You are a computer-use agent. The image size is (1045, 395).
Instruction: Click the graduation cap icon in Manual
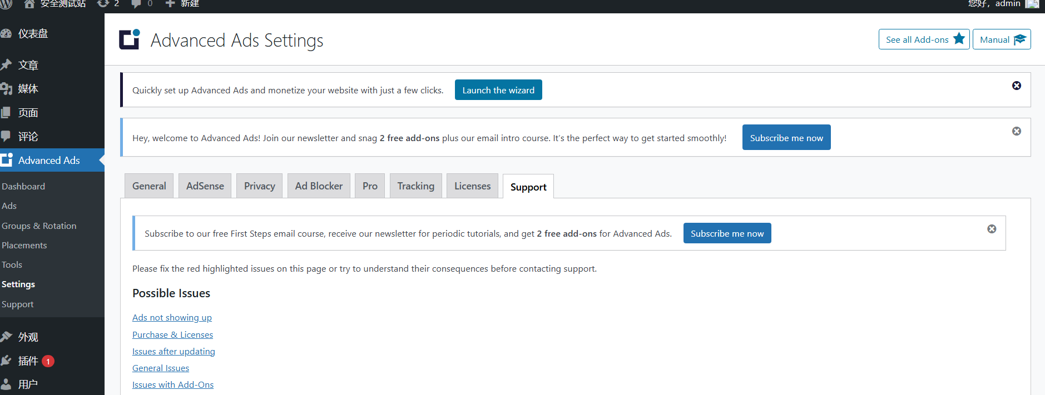(1019, 39)
